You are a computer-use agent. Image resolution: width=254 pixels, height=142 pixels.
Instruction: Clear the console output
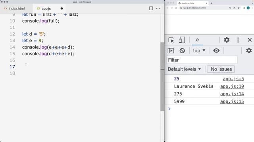click(x=182, y=51)
